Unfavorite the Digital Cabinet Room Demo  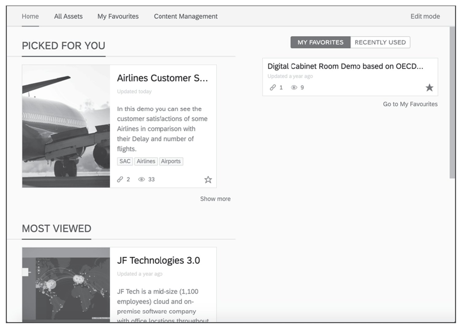tap(429, 88)
